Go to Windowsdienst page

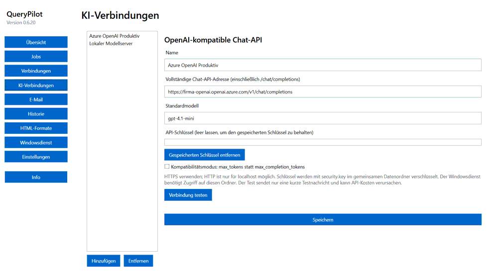pyautogui.click(x=36, y=143)
